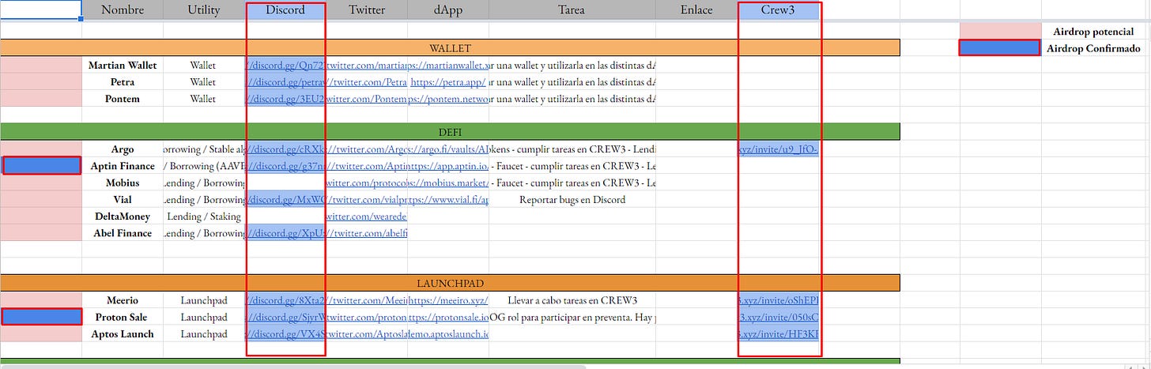Open Aptos Launch's Crew3 invite link
Image resolution: width=1151 pixels, height=369 pixels.
point(779,333)
